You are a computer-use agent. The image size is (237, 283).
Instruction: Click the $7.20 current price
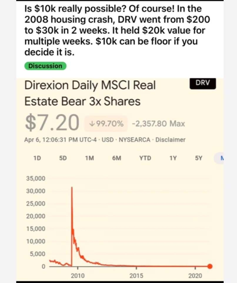52,122
